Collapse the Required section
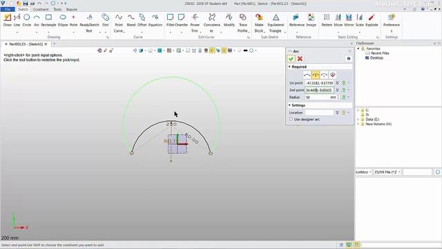 tap(289, 67)
